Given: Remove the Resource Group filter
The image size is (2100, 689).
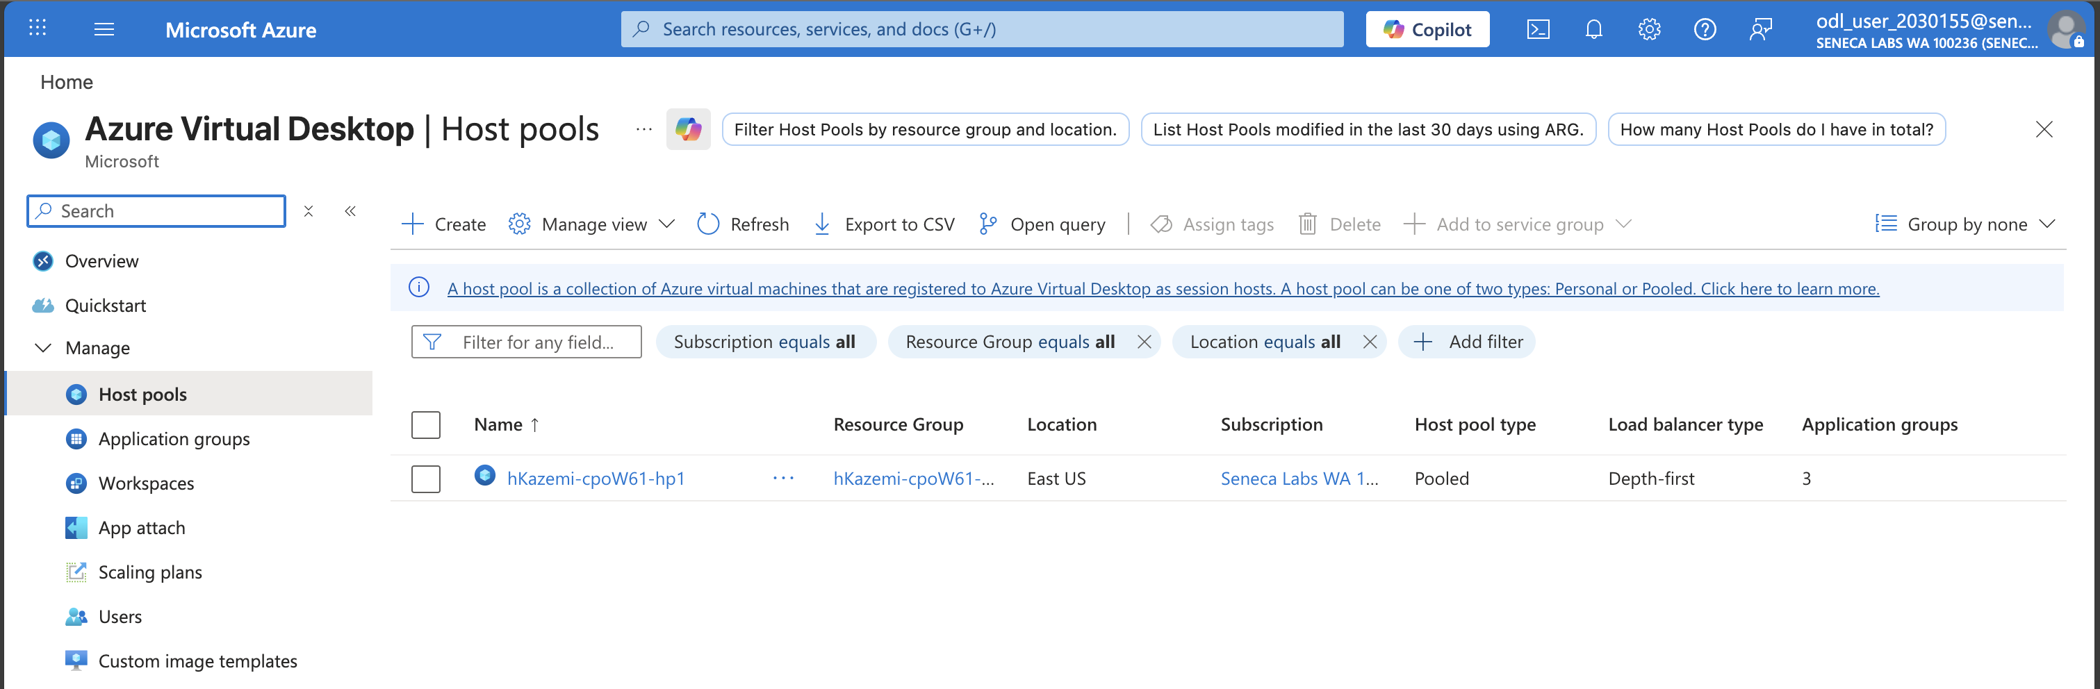Looking at the screenshot, I should [1145, 342].
